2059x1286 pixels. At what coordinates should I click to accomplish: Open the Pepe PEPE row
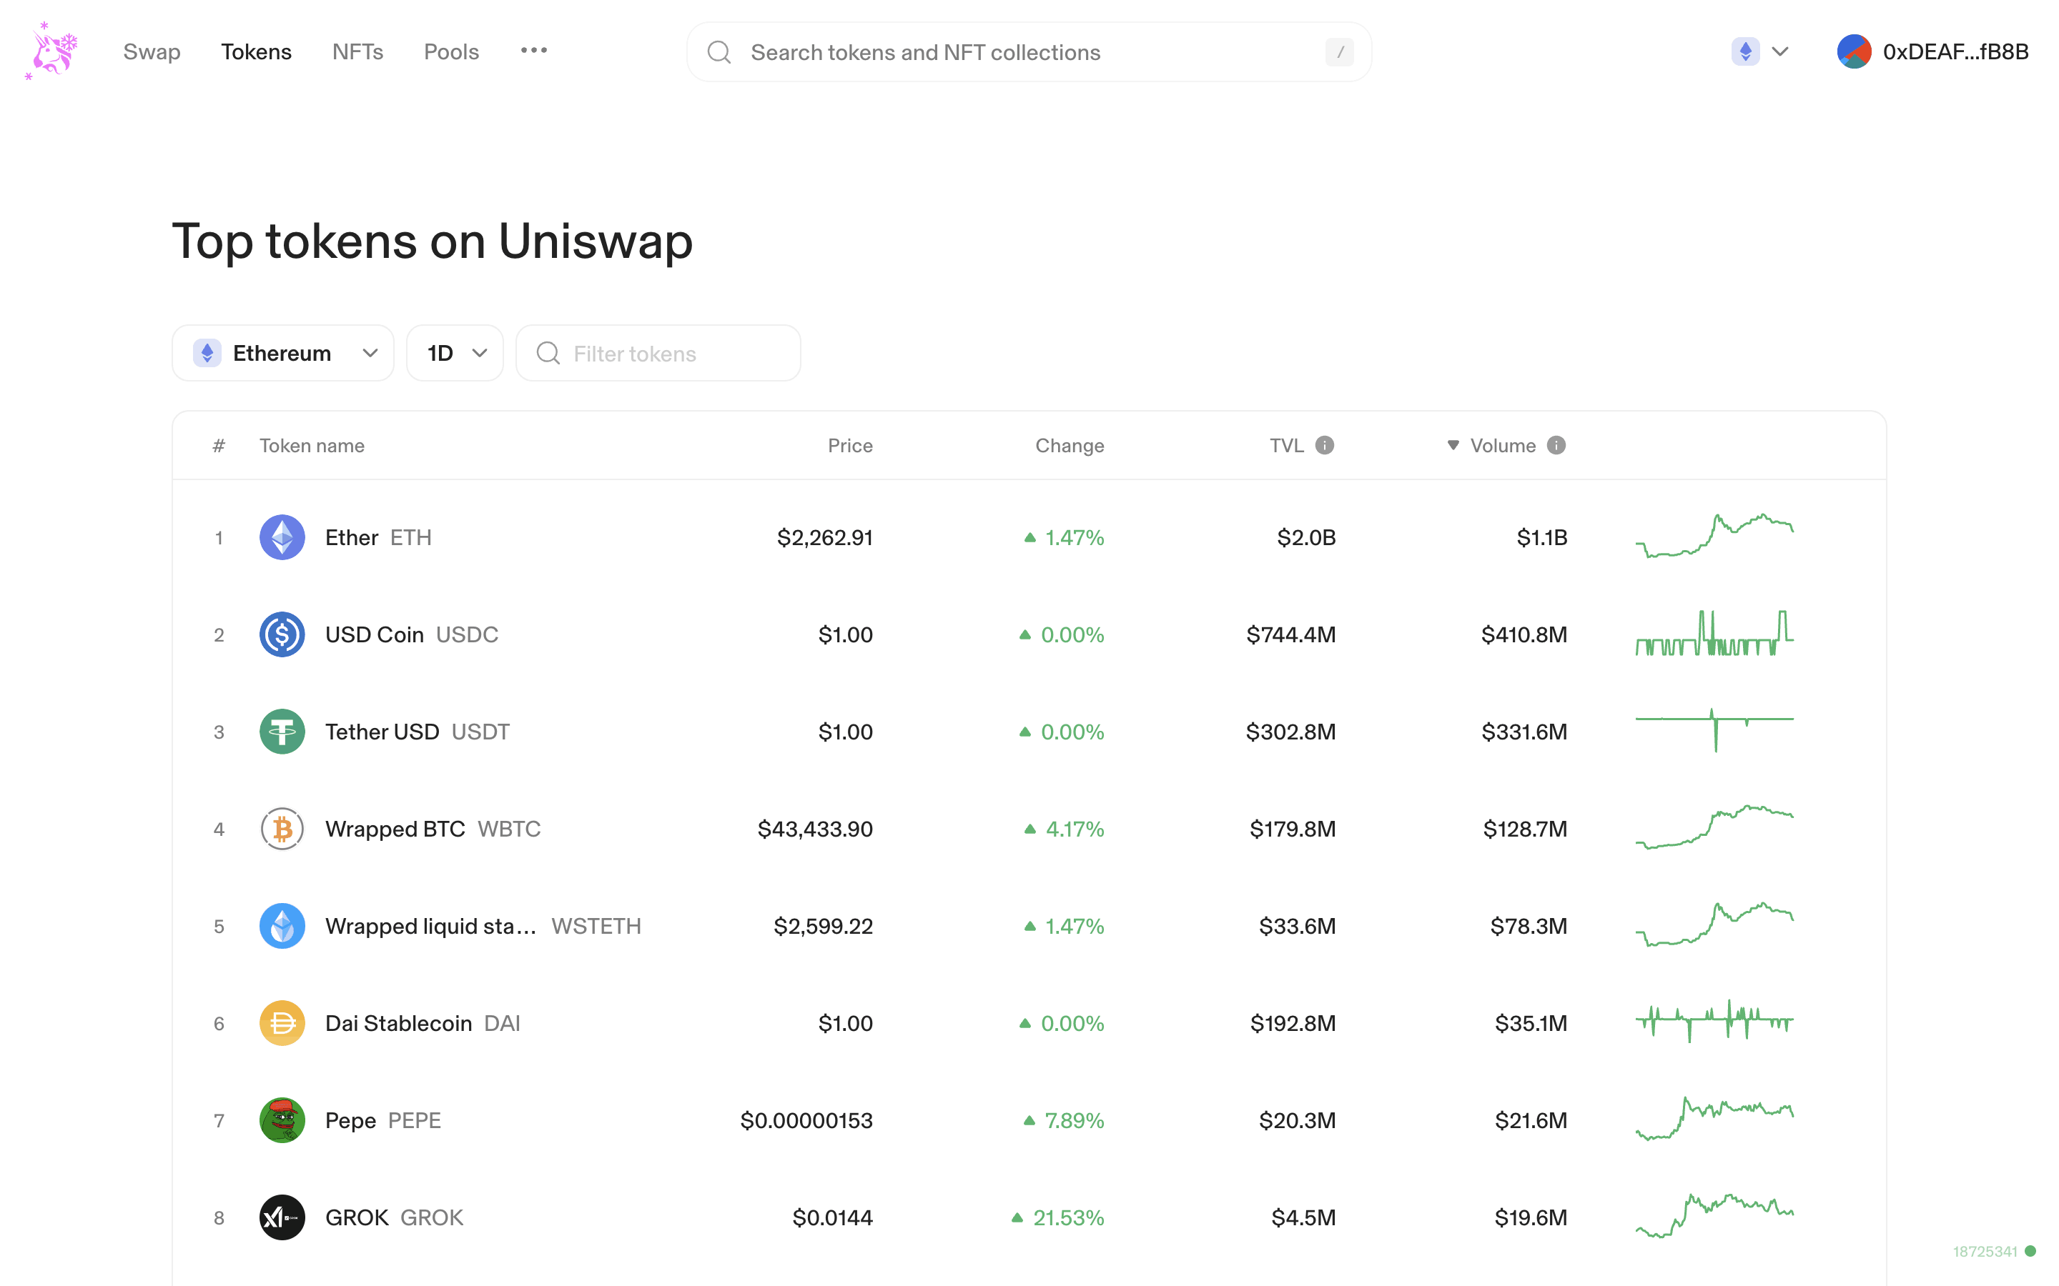click(1029, 1120)
